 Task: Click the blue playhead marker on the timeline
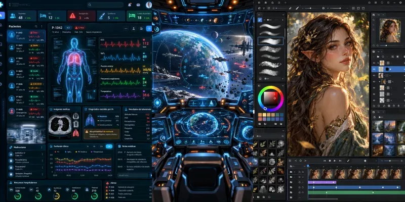click(x=308, y=166)
